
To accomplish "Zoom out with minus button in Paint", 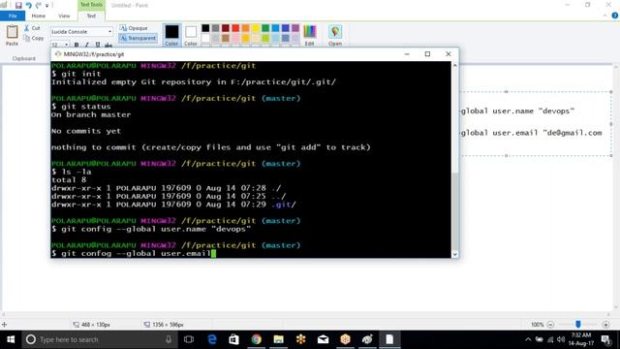I will tap(550, 325).
